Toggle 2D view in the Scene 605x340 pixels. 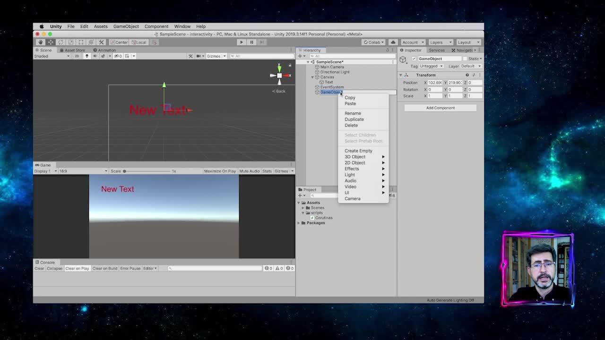77,56
